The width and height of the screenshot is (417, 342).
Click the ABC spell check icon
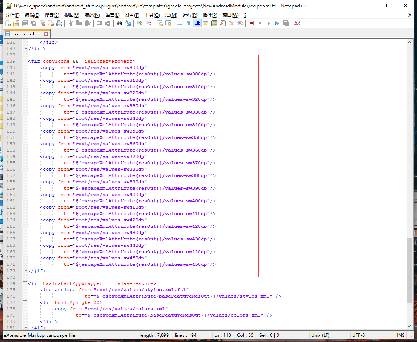click(297, 23)
